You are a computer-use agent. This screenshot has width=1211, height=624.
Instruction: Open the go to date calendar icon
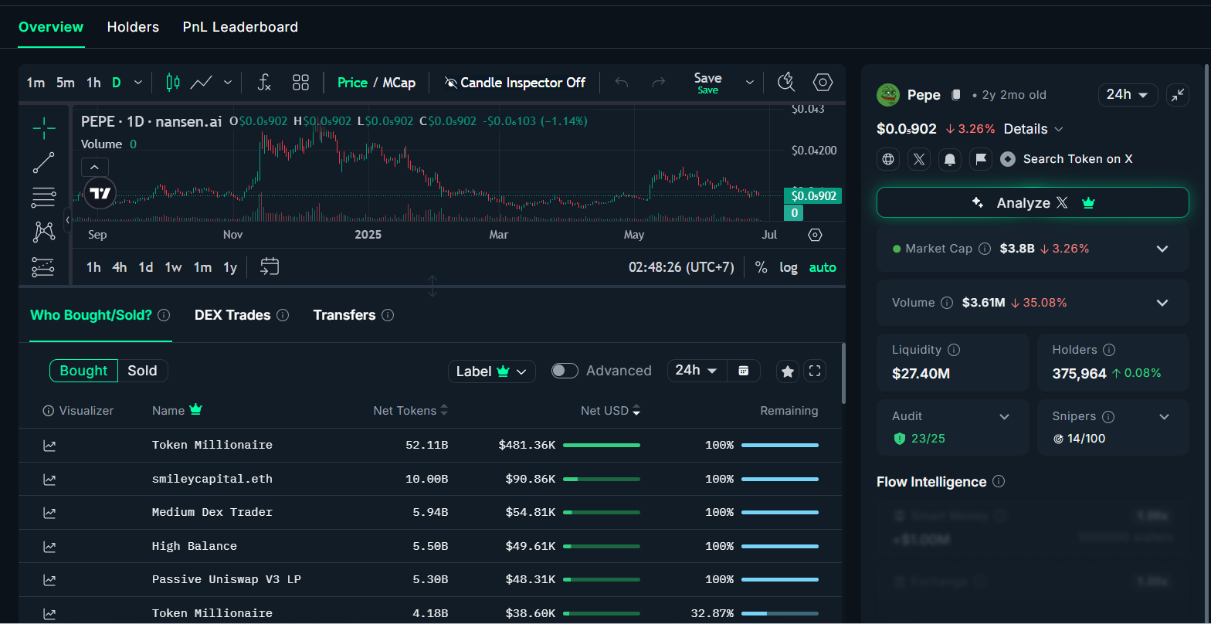pos(270,266)
